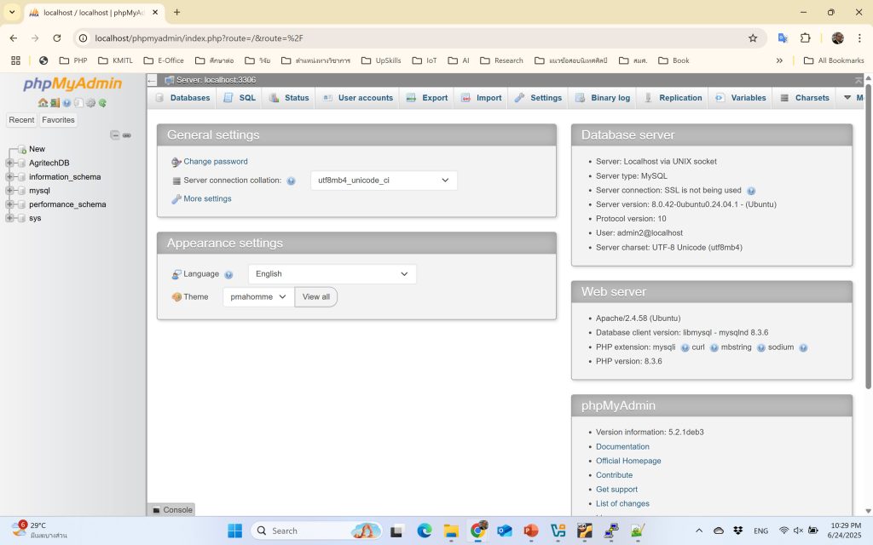Click the Recent tables button
The height and width of the screenshot is (545, 873).
[x=21, y=119]
